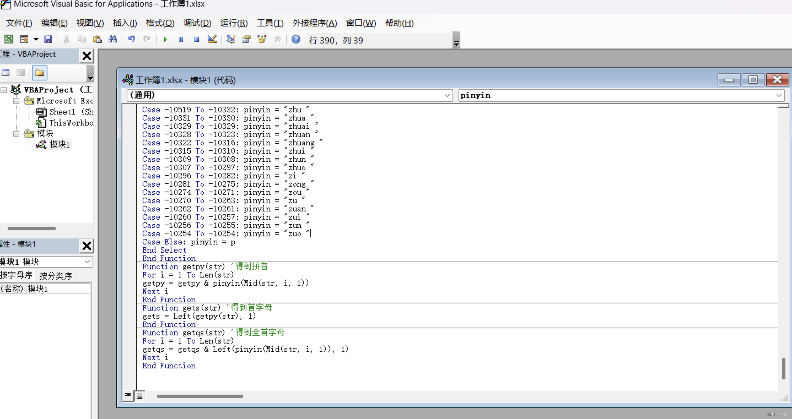792x419 pixels.
Task: Click the Reset stop icon
Action: [196, 39]
